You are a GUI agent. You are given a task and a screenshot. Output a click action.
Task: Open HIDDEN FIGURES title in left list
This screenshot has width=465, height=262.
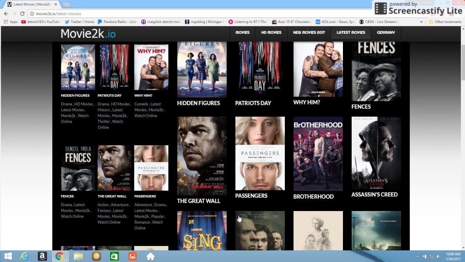75,96
